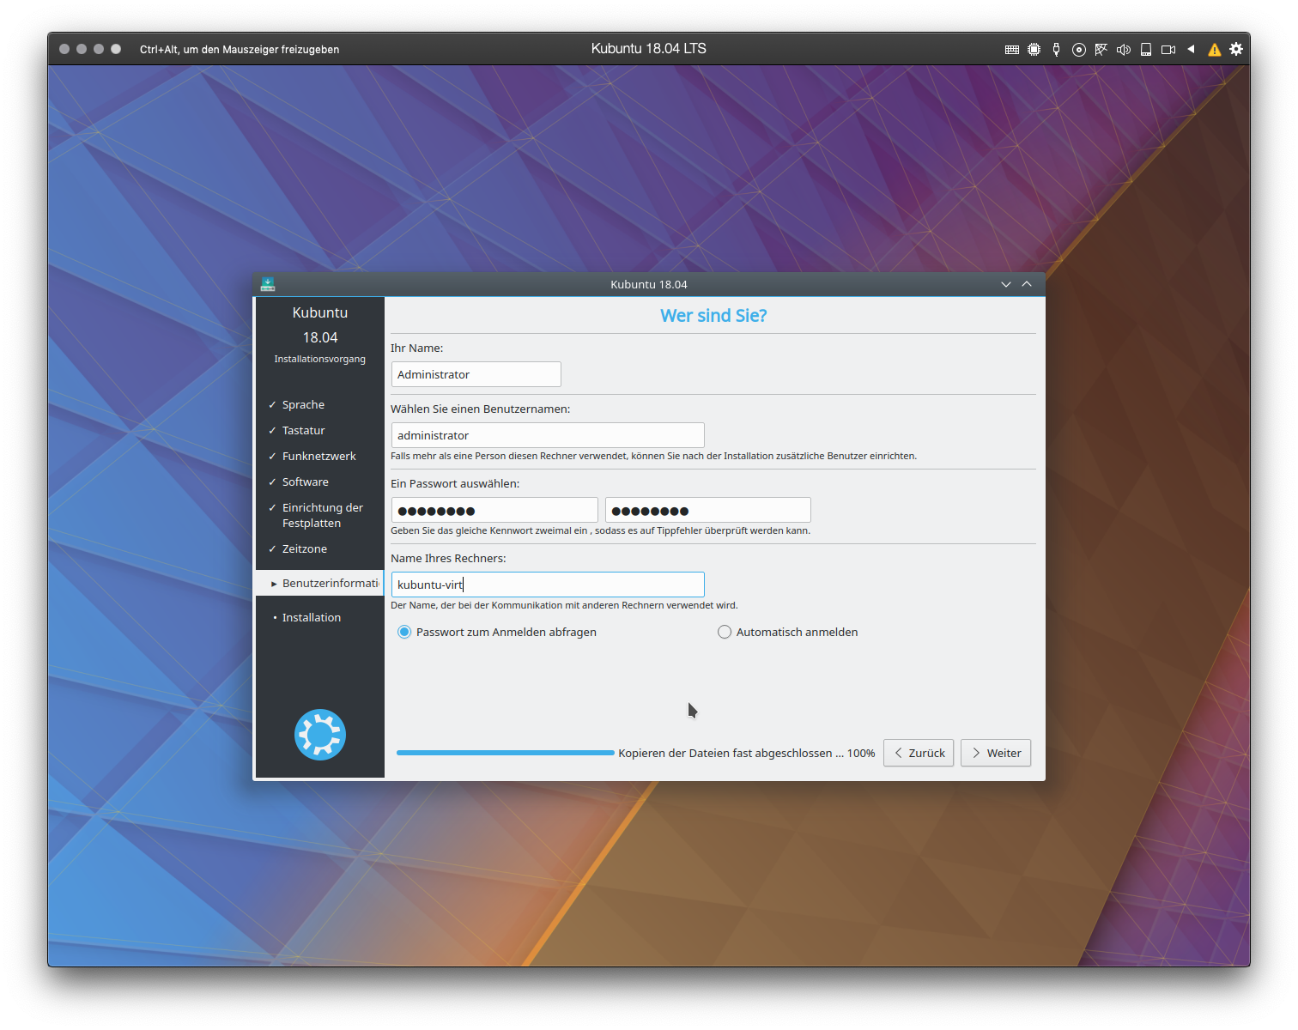Click the hard disk drive icon

(x=1146, y=50)
